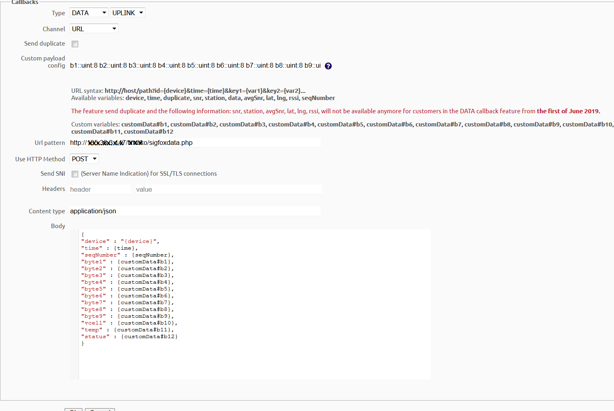Focus the Headers 'header' name field
The image size is (614, 411).
[100, 190]
